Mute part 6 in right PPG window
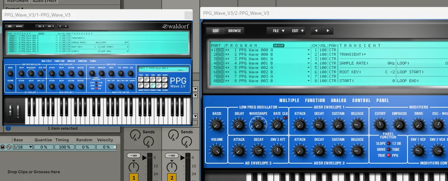Screen dimensions: 448x181 tap(218, 72)
